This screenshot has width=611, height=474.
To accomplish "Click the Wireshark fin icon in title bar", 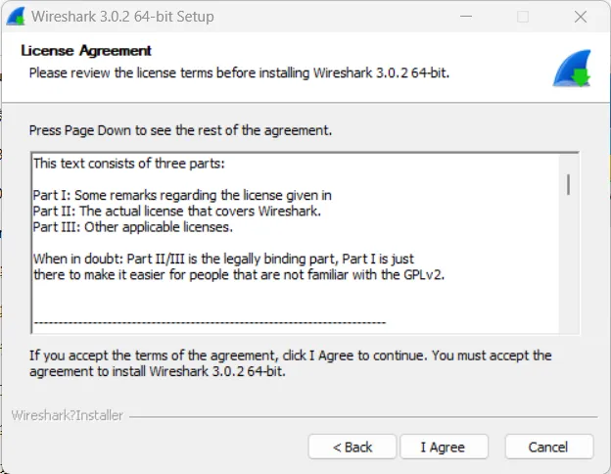I will click(16, 17).
